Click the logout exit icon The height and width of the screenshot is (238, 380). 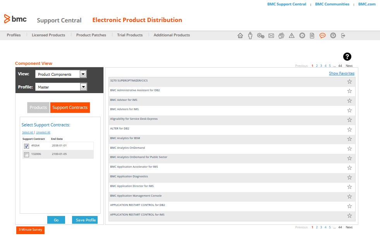(343, 36)
